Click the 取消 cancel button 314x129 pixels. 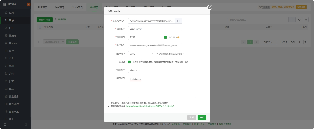192,117
